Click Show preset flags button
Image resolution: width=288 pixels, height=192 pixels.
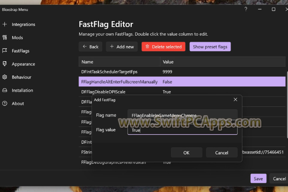[210, 47]
